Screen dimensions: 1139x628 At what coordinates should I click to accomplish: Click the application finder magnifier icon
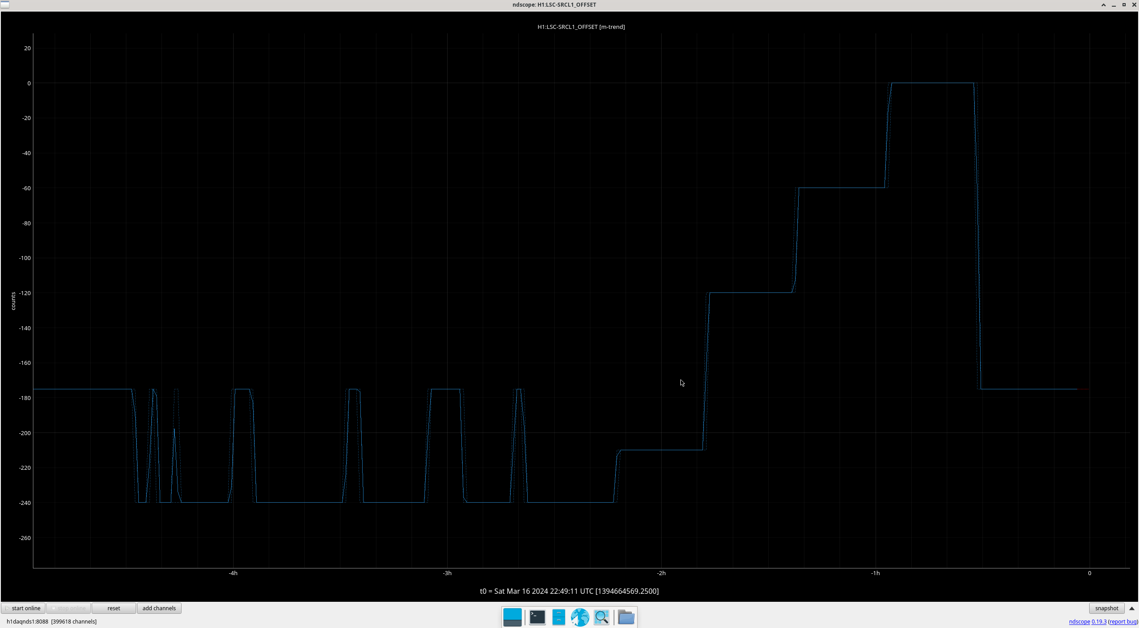pyautogui.click(x=601, y=617)
